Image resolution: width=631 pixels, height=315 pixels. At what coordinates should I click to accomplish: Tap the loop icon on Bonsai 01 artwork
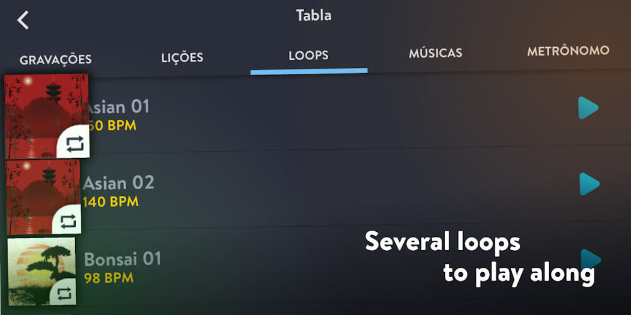pos(64,294)
